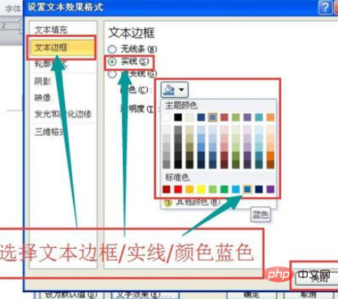Pick the lightest tint in the orange column
Image resolution: width=338 pixels, height=299 pixels.
tap(271, 130)
